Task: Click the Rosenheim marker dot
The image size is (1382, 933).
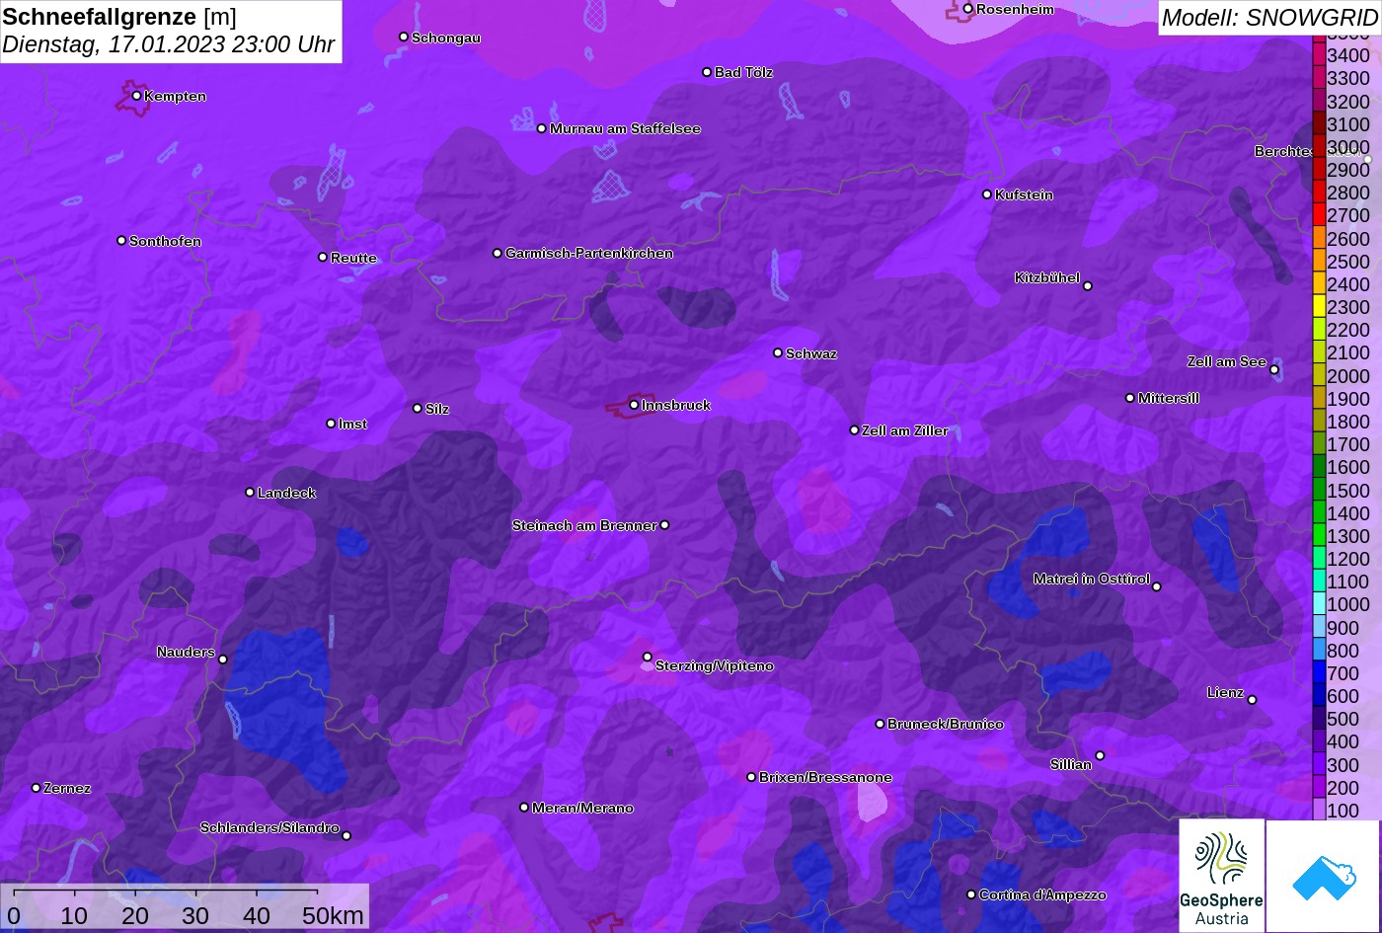Action: 968,9
